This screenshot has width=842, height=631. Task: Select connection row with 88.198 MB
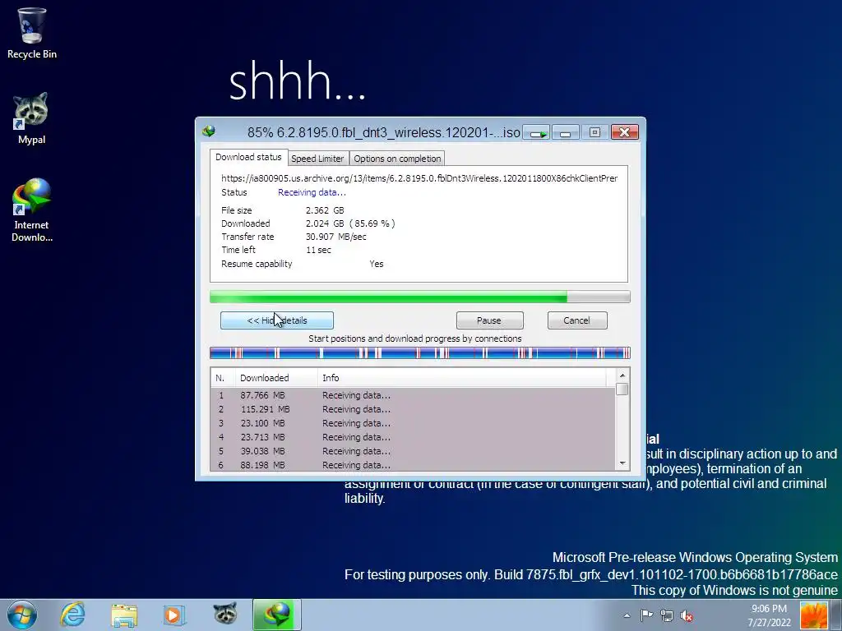coord(413,465)
